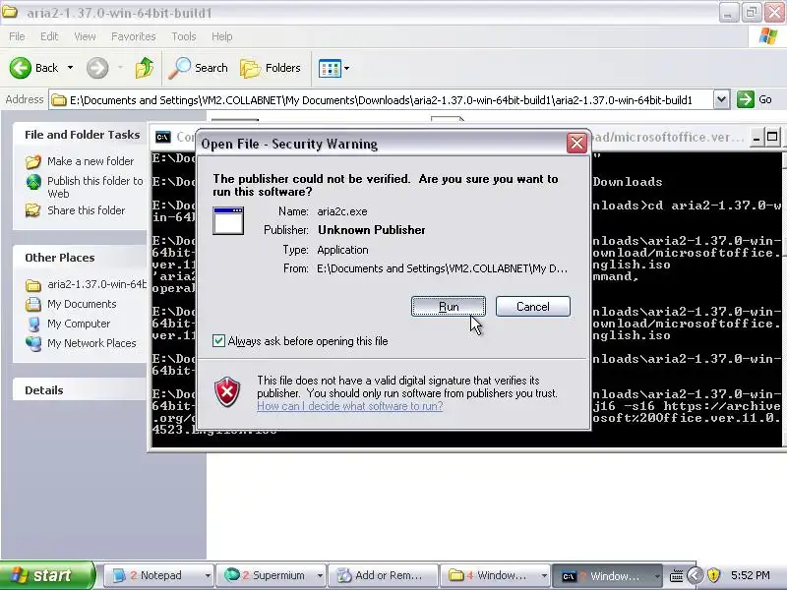This screenshot has width=787, height=590.
Task: Open the Favorites menu
Action: click(x=134, y=36)
